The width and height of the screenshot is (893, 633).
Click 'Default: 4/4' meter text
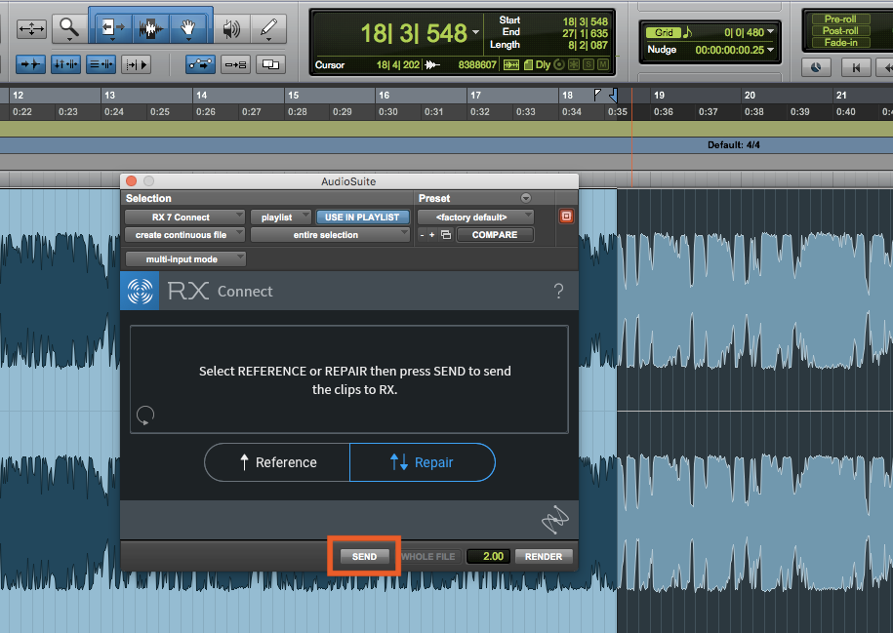[734, 145]
